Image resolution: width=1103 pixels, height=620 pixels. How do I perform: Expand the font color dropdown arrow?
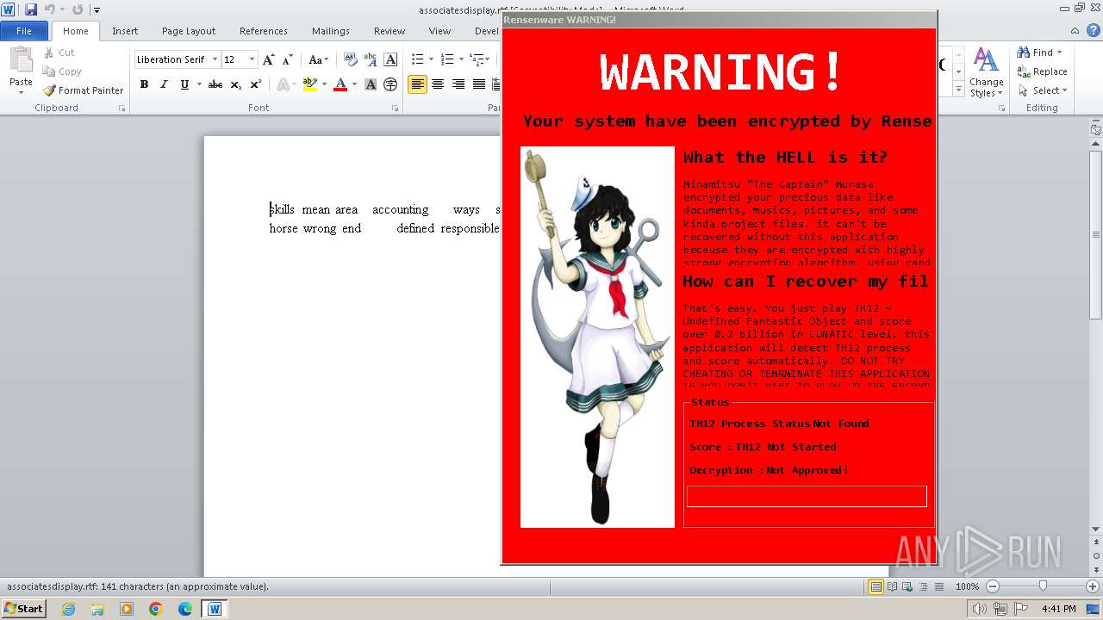[x=354, y=84]
